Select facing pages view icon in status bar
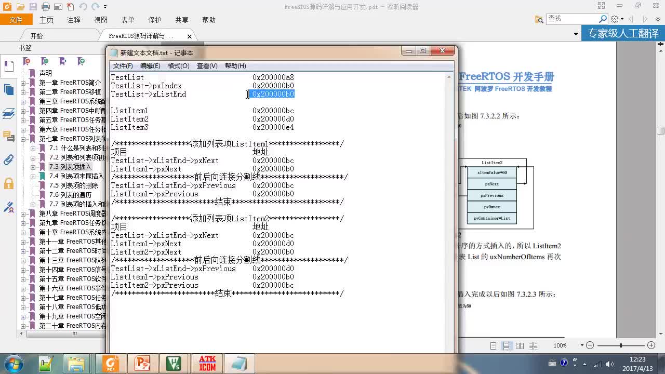The height and width of the screenshot is (374, 665). point(519,345)
